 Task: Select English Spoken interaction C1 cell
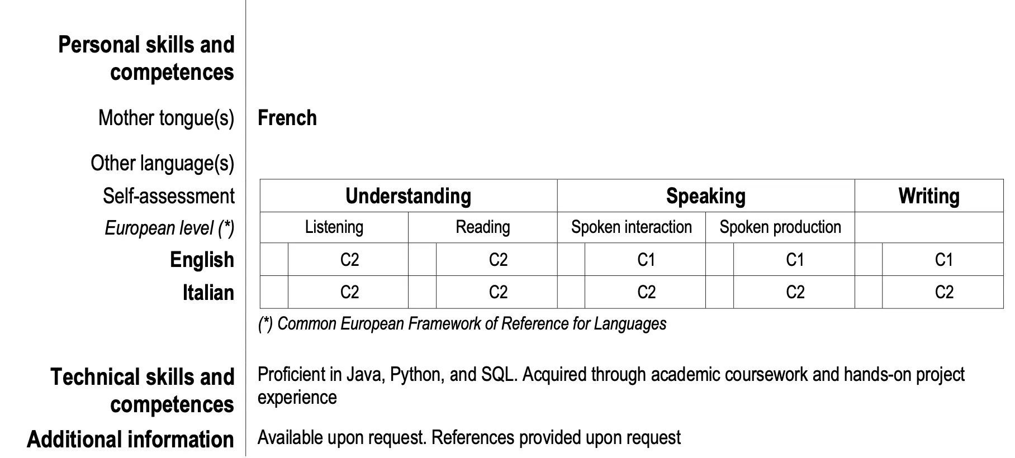click(x=646, y=260)
